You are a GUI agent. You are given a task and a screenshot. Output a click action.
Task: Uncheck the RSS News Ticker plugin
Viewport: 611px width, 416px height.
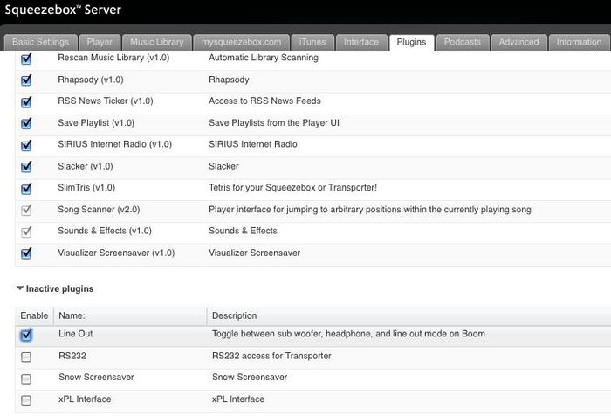click(x=26, y=102)
